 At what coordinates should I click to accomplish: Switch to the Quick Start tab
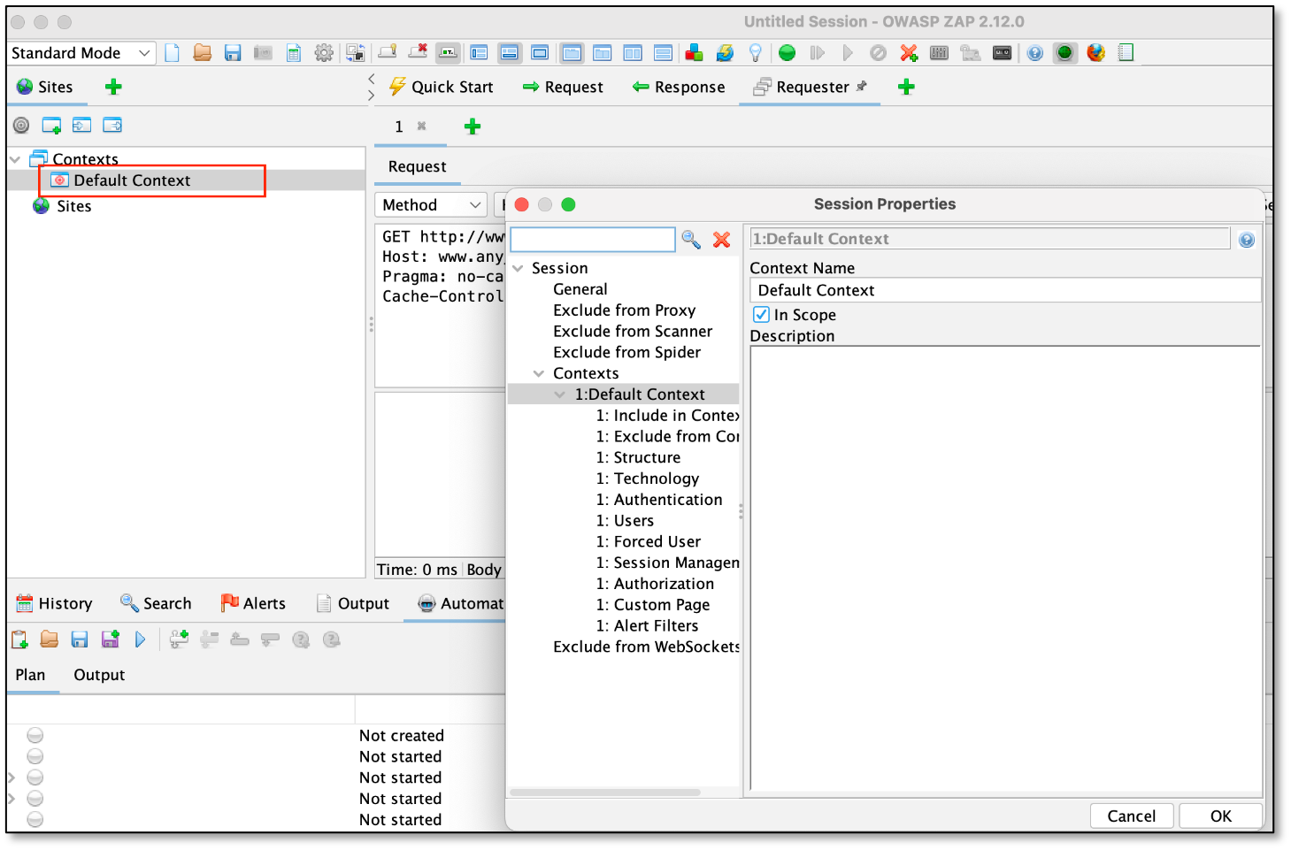pyautogui.click(x=441, y=87)
